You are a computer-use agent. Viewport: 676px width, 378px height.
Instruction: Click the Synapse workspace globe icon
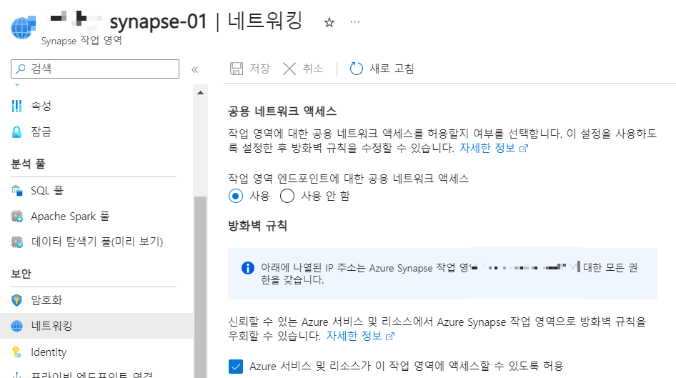tap(24, 27)
